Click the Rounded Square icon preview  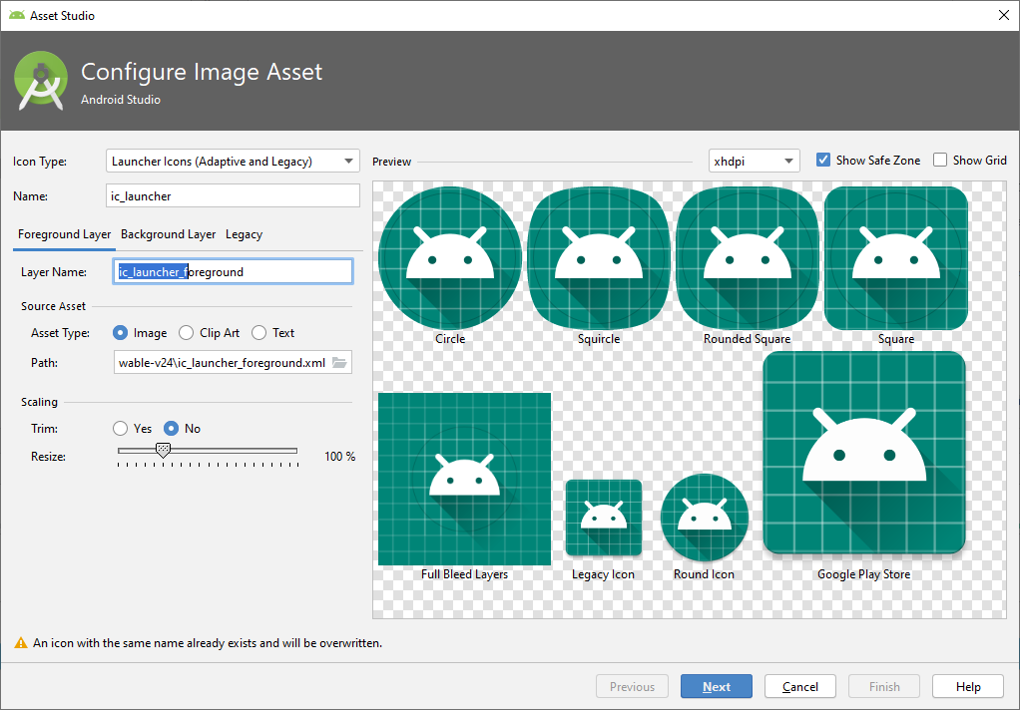tap(747, 257)
